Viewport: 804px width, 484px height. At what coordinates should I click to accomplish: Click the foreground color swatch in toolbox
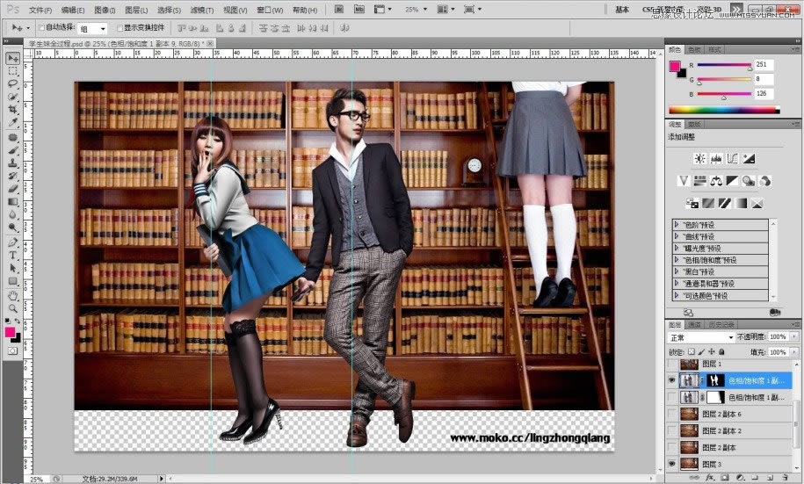[x=11, y=333]
